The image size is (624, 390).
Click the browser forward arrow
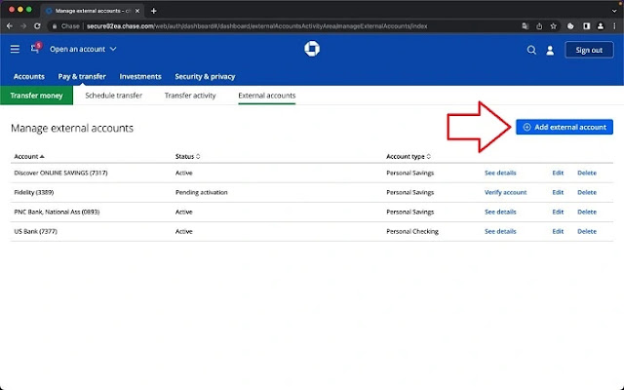23,26
